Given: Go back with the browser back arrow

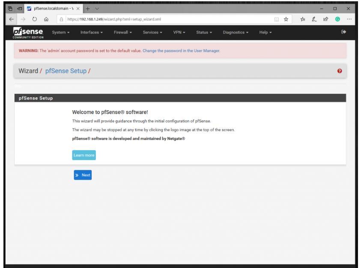Looking at the screenshot, I should click(x=11, y=19).
